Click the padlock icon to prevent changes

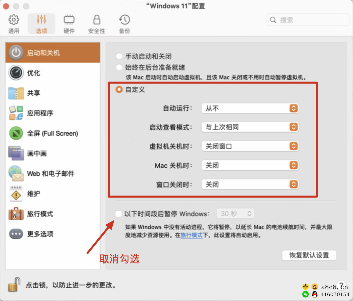pyautogui.click(x=14, y=285)
